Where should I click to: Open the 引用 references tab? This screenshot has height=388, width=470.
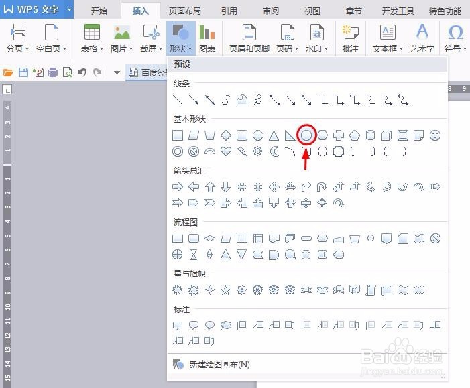(229, 11)
